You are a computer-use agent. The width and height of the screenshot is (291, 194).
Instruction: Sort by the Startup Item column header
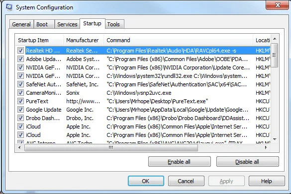39,40
